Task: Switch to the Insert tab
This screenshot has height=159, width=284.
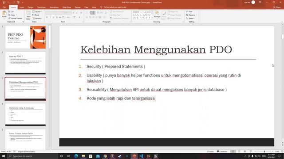Action: (22, 7)
